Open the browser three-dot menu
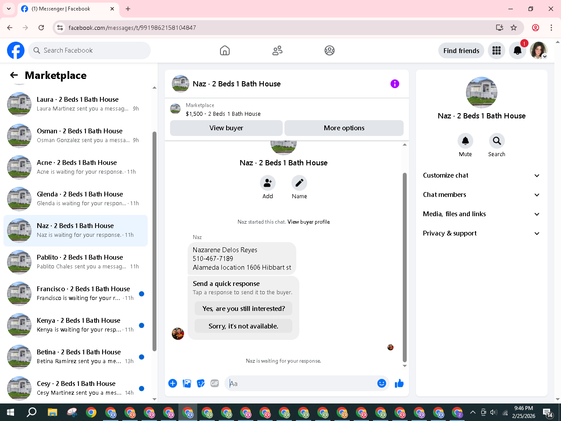This screenshot has height=421, width=561. [551, 28]
